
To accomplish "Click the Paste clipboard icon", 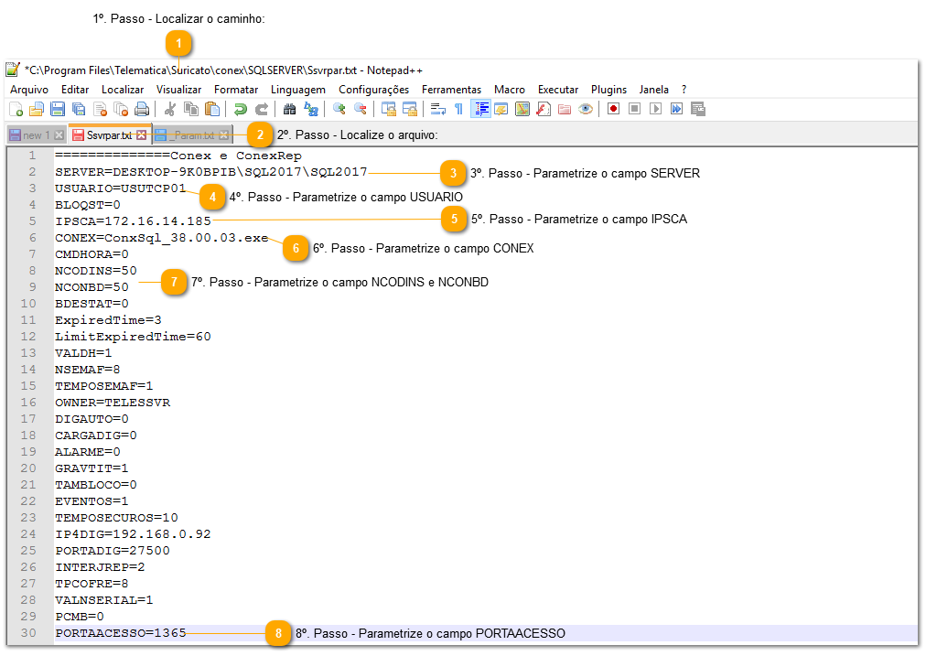I will pos(212,109).
